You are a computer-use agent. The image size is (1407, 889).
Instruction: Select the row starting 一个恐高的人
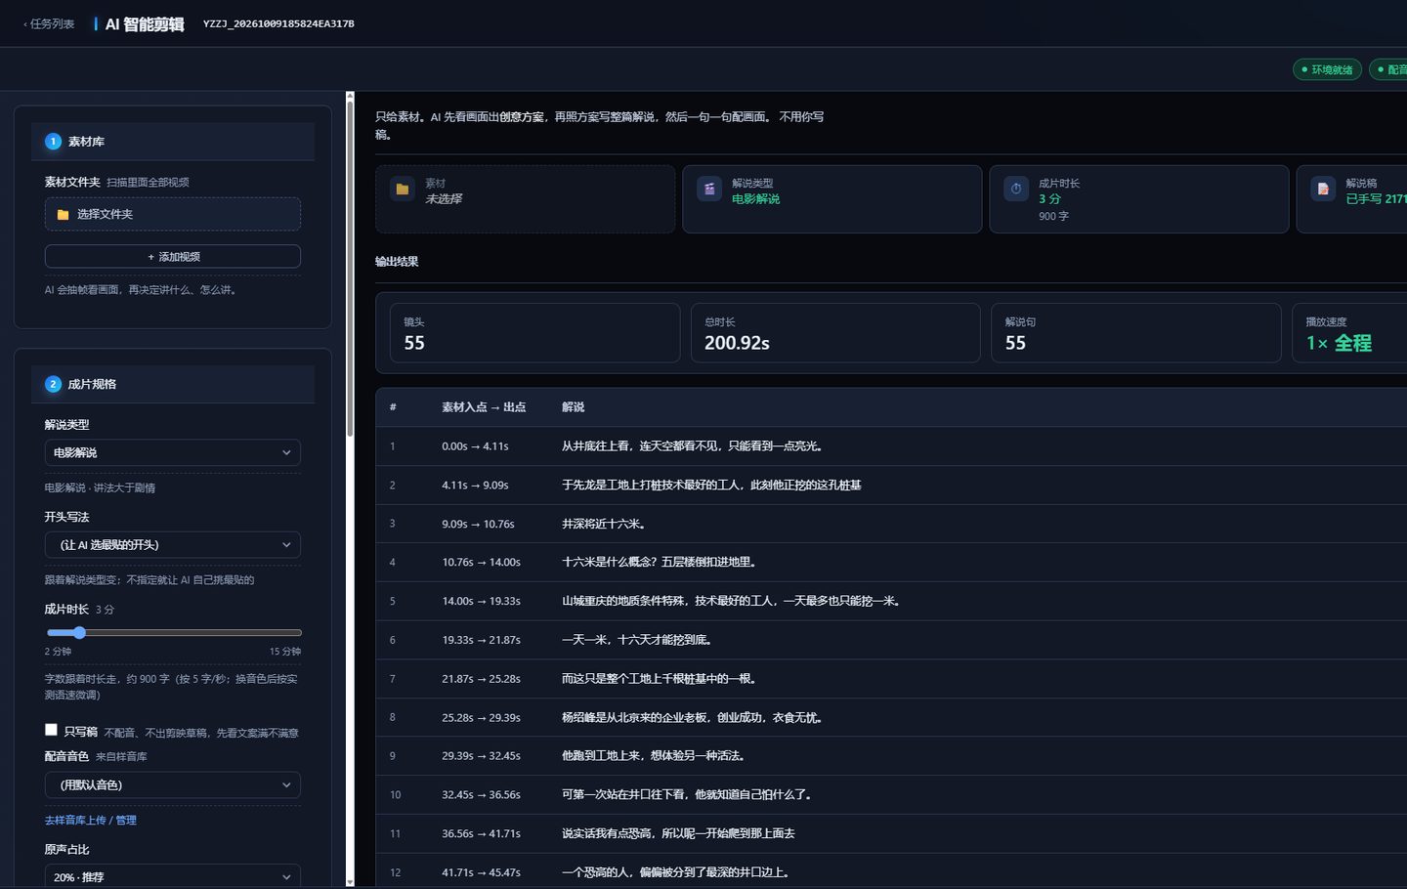(x=891, y=871)
